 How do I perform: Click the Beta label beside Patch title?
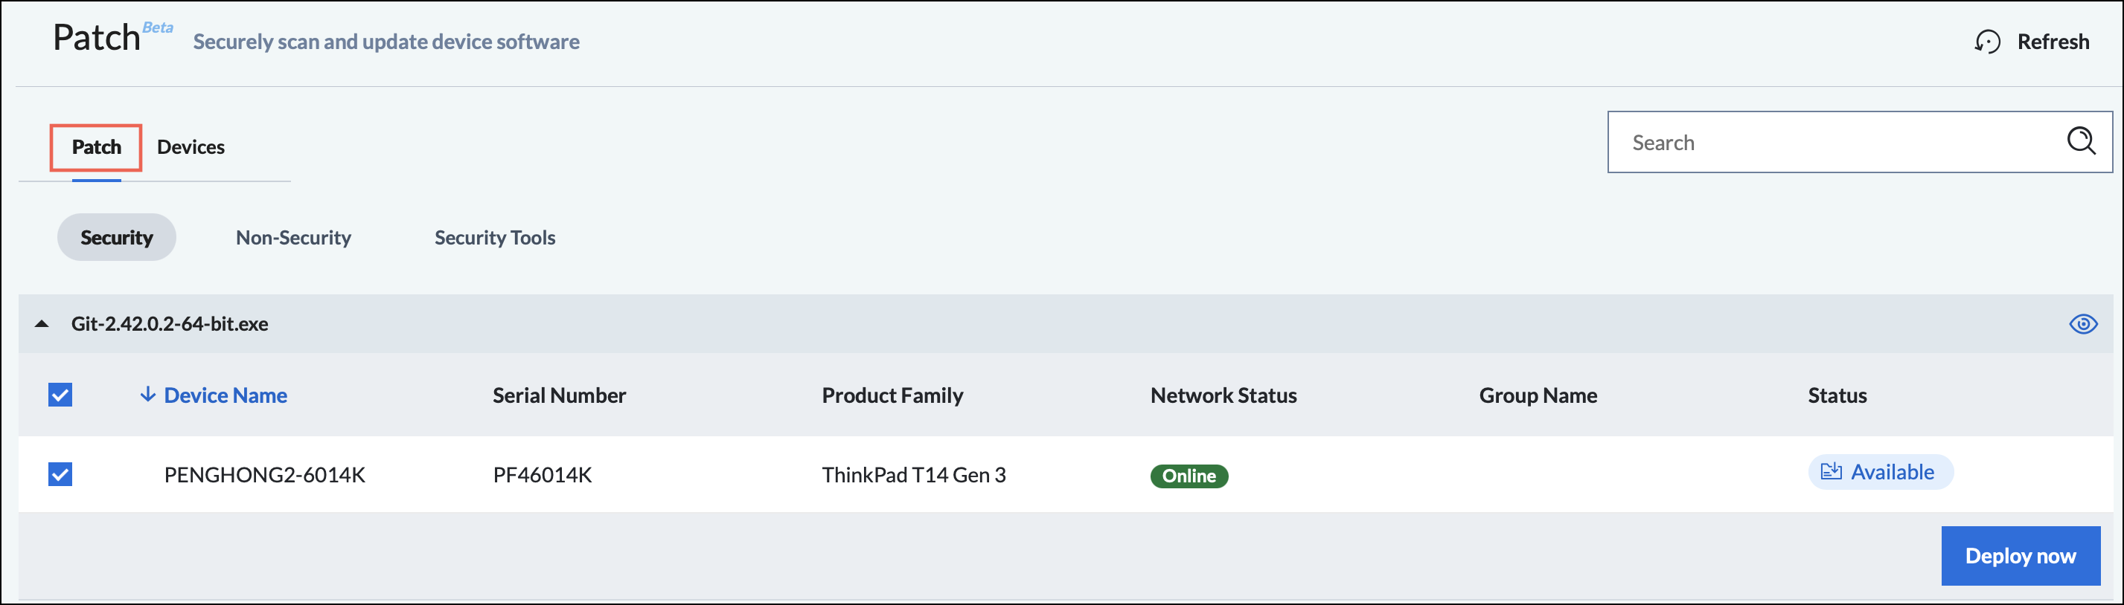[158, 27]
